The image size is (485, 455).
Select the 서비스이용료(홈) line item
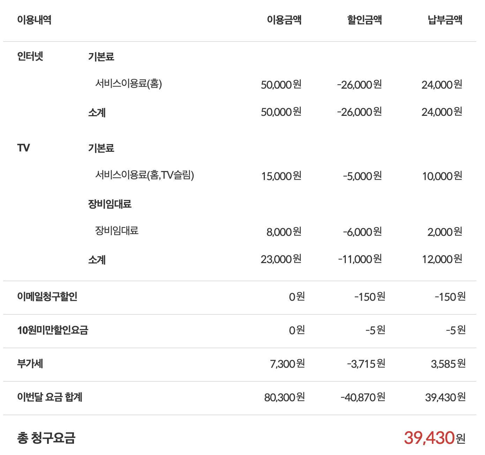128,84
